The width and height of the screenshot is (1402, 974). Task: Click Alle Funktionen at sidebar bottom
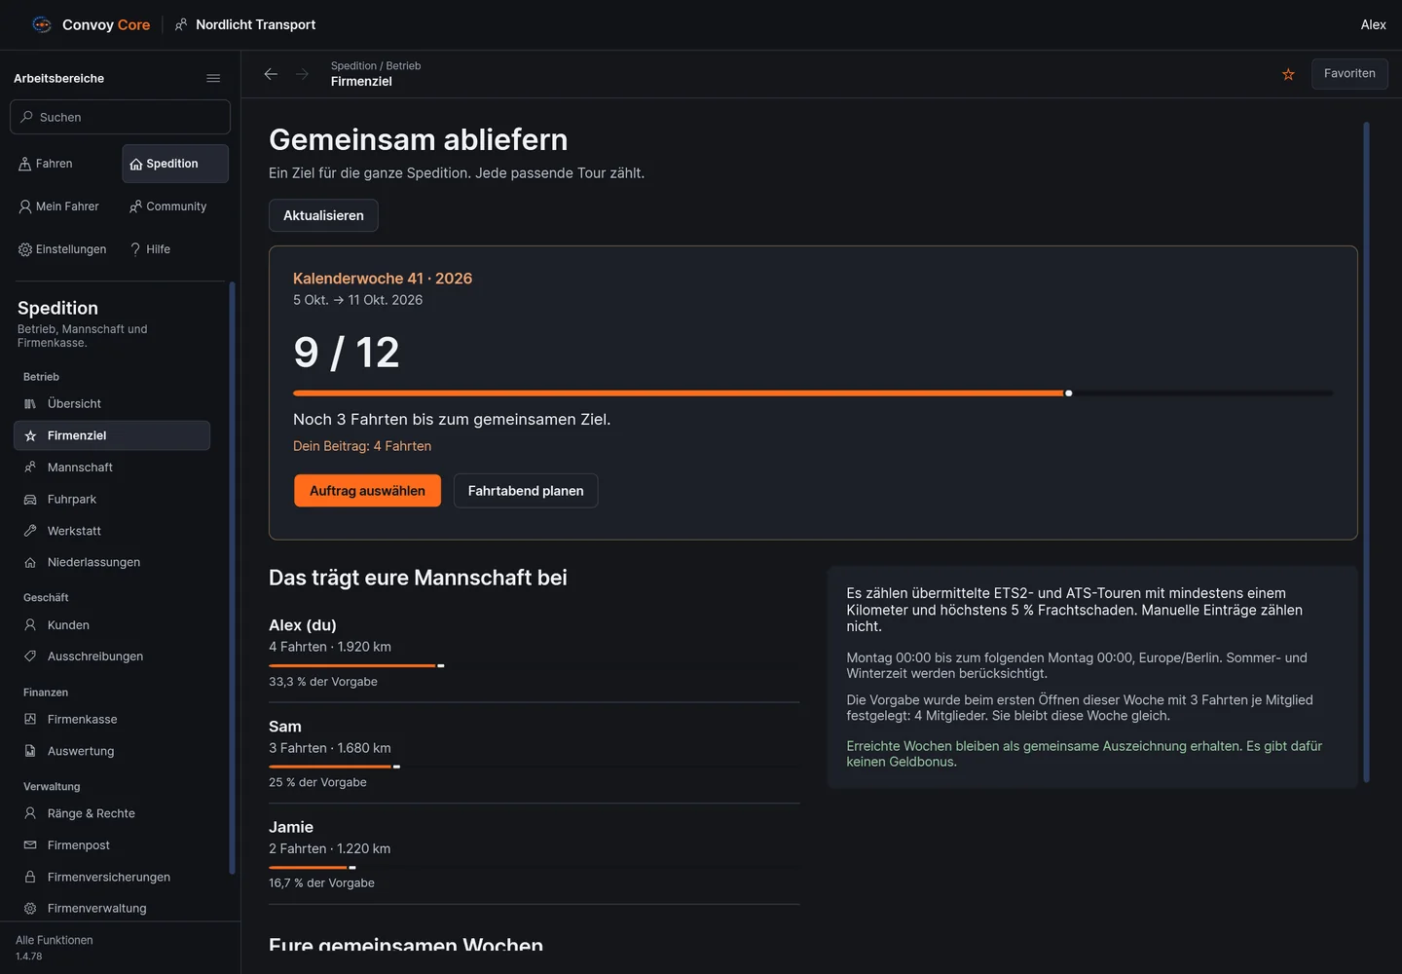[x=55, y=940]
